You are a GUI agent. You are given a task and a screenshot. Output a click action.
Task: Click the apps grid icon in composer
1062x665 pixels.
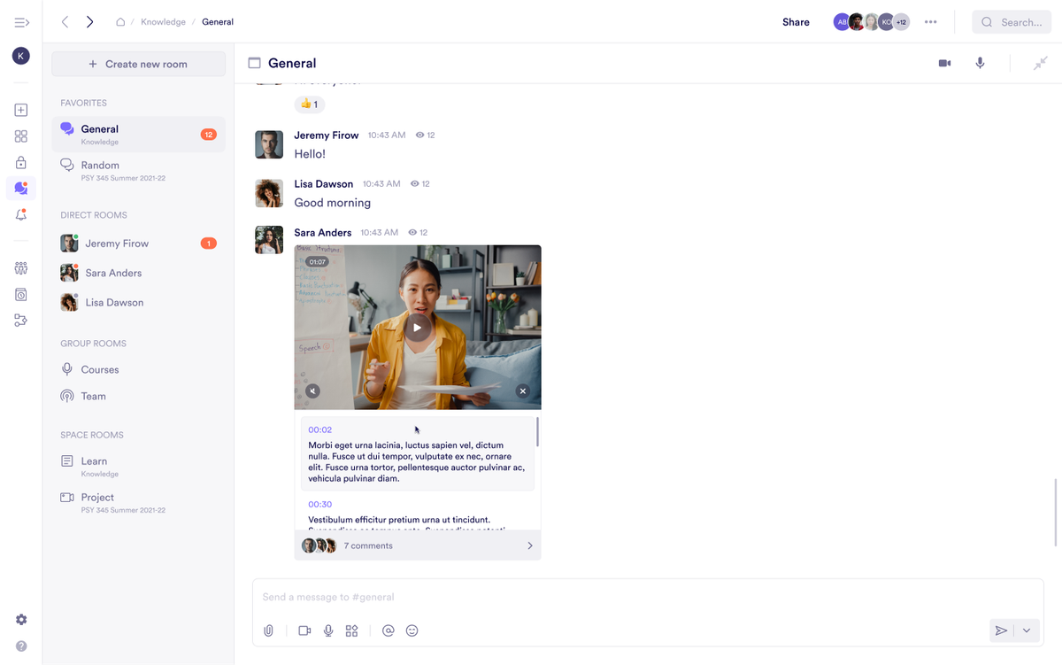(351, 630)
